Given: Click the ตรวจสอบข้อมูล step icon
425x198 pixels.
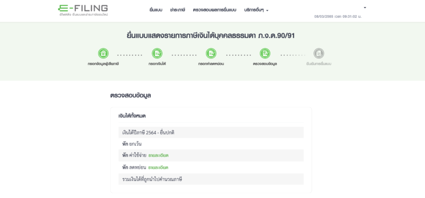Looking at the screenshot, I should point(265,54).
